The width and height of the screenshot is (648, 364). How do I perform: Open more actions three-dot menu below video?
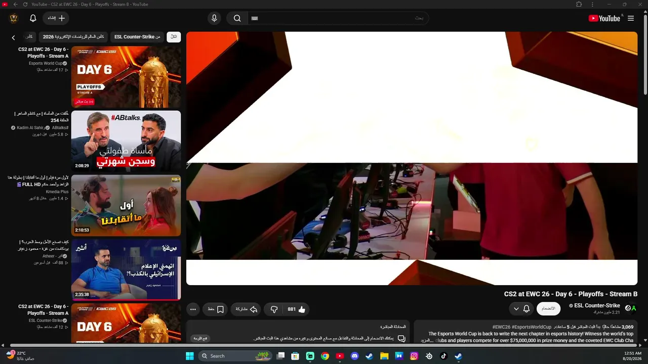[x=193, y=309]
